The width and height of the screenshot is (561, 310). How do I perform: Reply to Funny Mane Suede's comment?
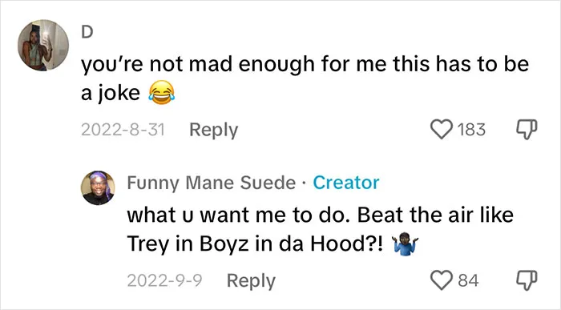click(251, 280)
